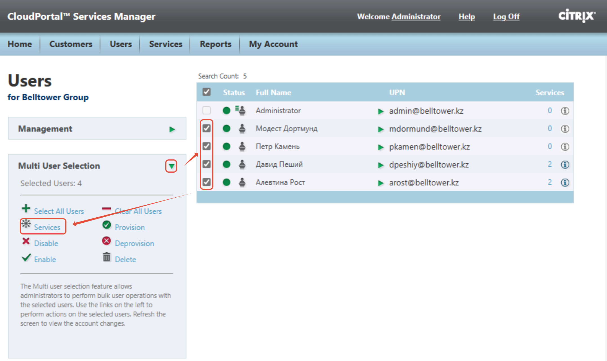Uncheck the Модест Дортмунд checkbox
The height and width of the screenshot is (361, 607).
click(206, 128)
